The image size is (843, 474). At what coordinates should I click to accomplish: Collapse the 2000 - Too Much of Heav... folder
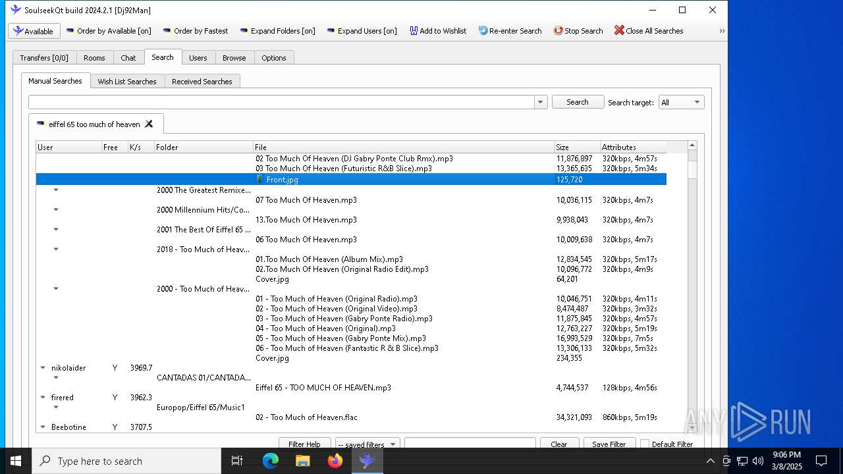pyautogui.click(x=56, y=289)
